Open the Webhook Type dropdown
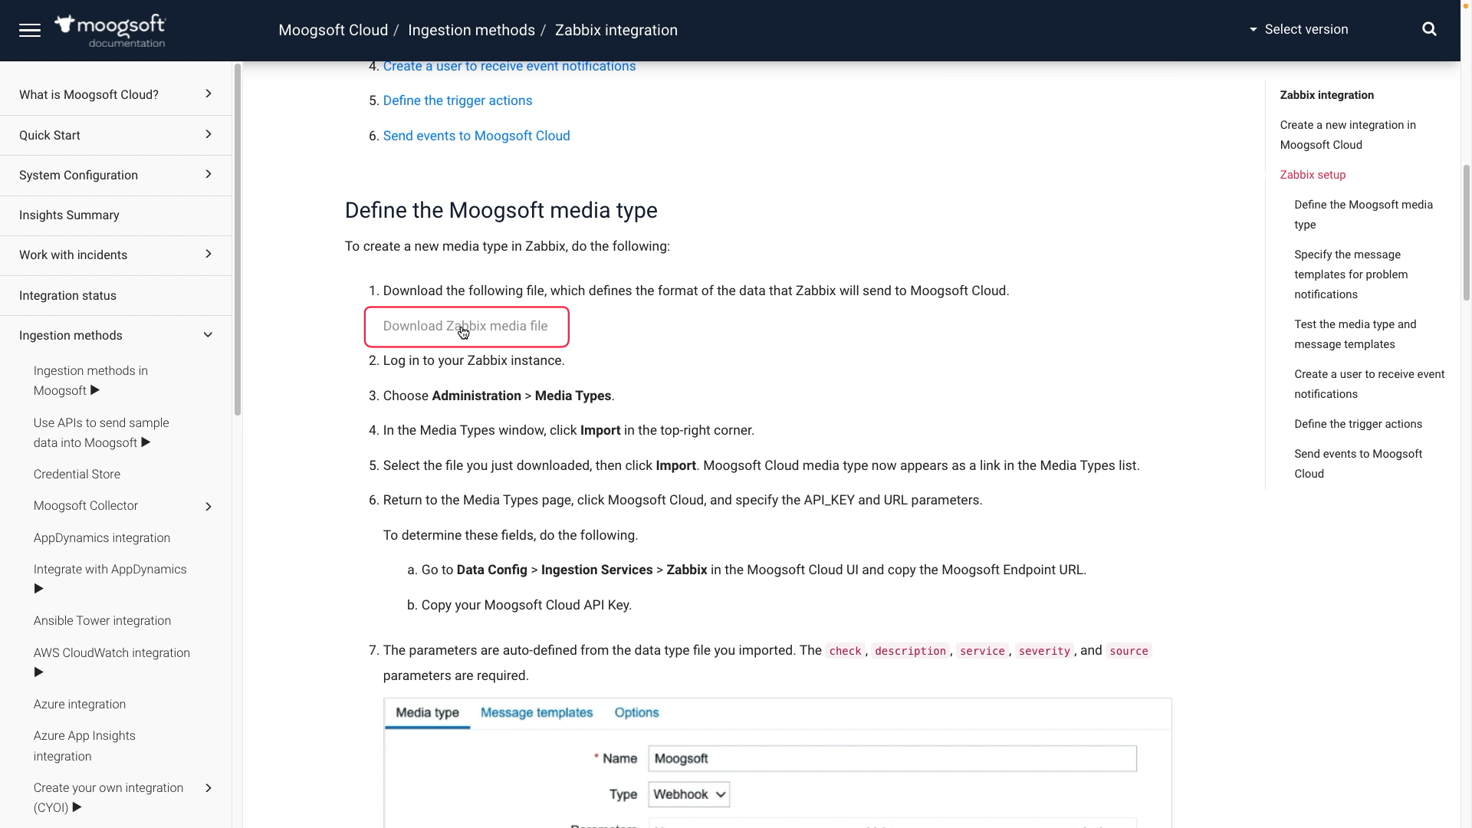This screenshot has height=828, width=1472. (x=689, y=794)
